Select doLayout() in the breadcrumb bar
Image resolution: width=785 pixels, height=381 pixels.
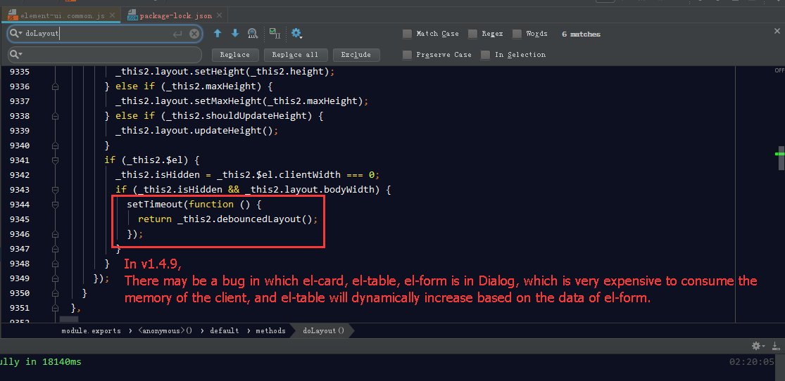(323, 330)
